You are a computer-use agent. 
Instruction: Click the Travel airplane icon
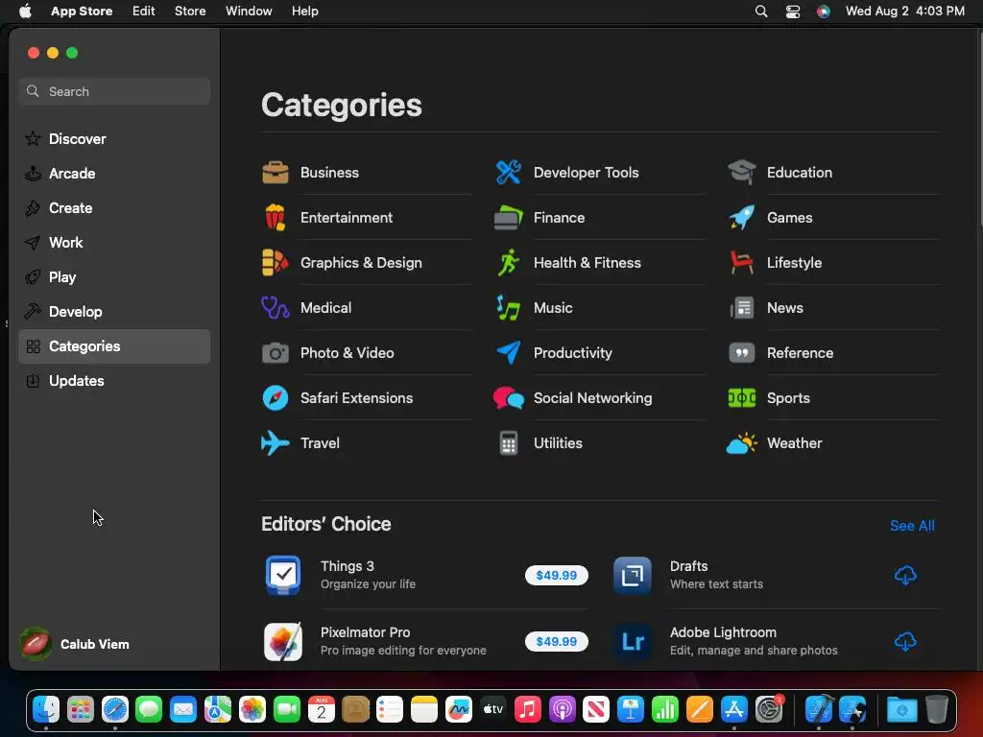276,443
